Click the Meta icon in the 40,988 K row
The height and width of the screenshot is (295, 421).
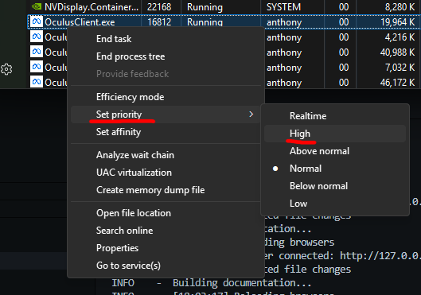[x=37, y=52]
